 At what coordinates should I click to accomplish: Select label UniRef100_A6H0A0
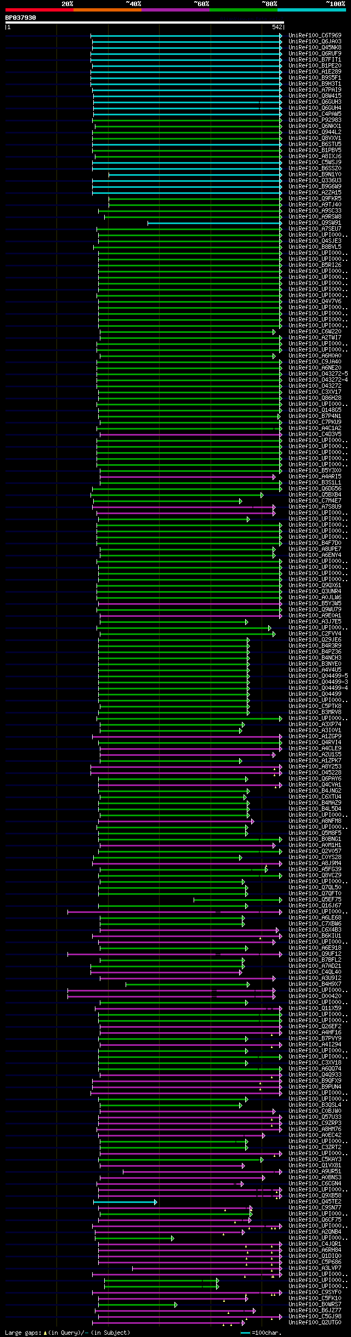315,356
